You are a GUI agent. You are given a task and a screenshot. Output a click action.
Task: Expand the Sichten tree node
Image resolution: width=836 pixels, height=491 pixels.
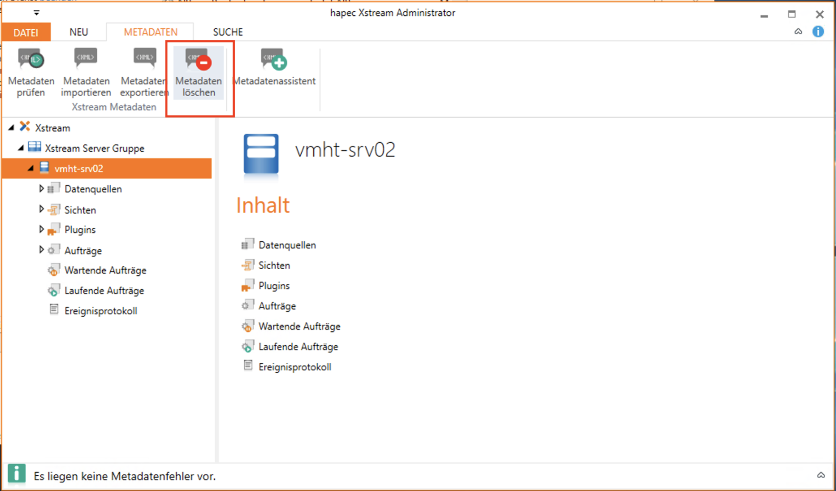tap(41, 209)
